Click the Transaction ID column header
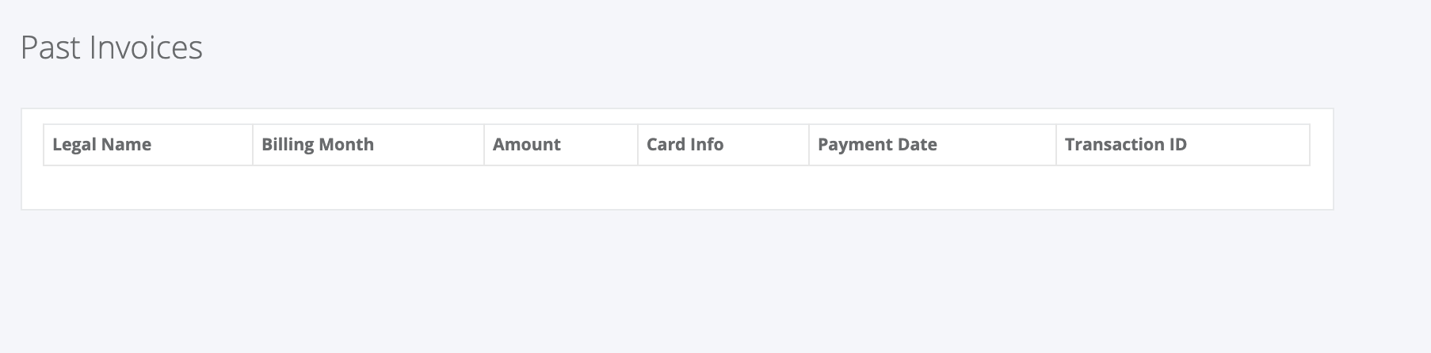 pyautogui.click(x=1183, y=145)
